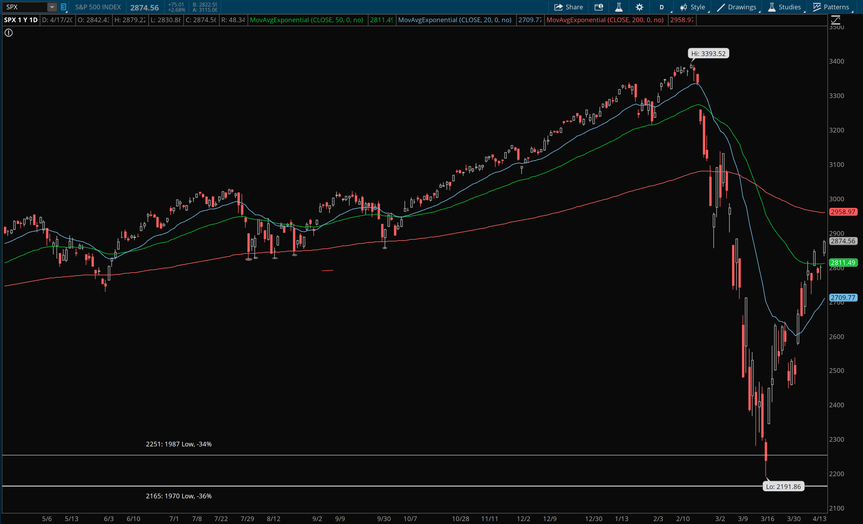Expand the SPX symbol dropdown arrow
This screenshot has width=863, height=524.
(52, 7)
